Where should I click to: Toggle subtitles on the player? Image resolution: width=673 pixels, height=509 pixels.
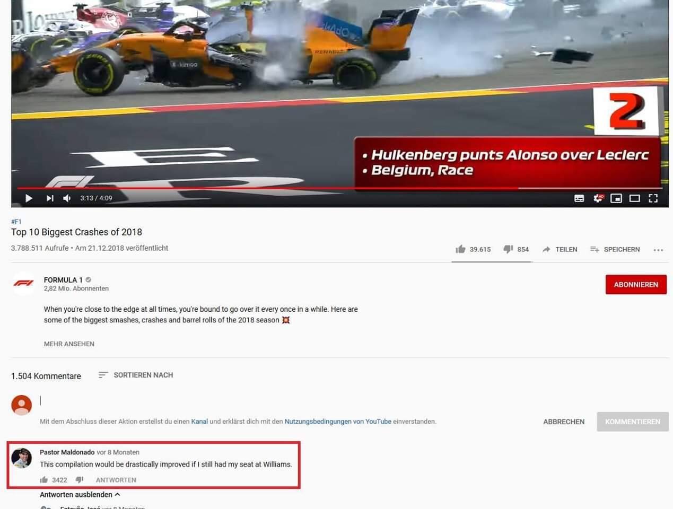[579, 198]
